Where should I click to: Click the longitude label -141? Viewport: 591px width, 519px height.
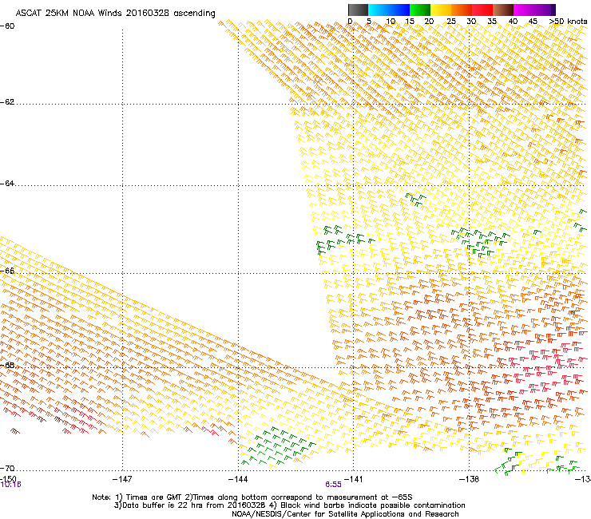pos(354,479)
